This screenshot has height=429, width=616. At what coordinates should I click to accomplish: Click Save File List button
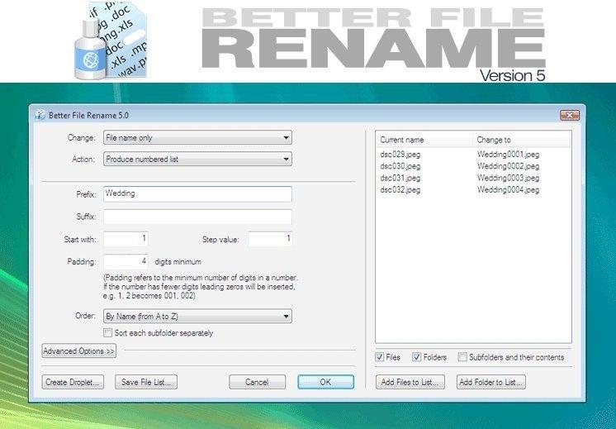point(146,382)
